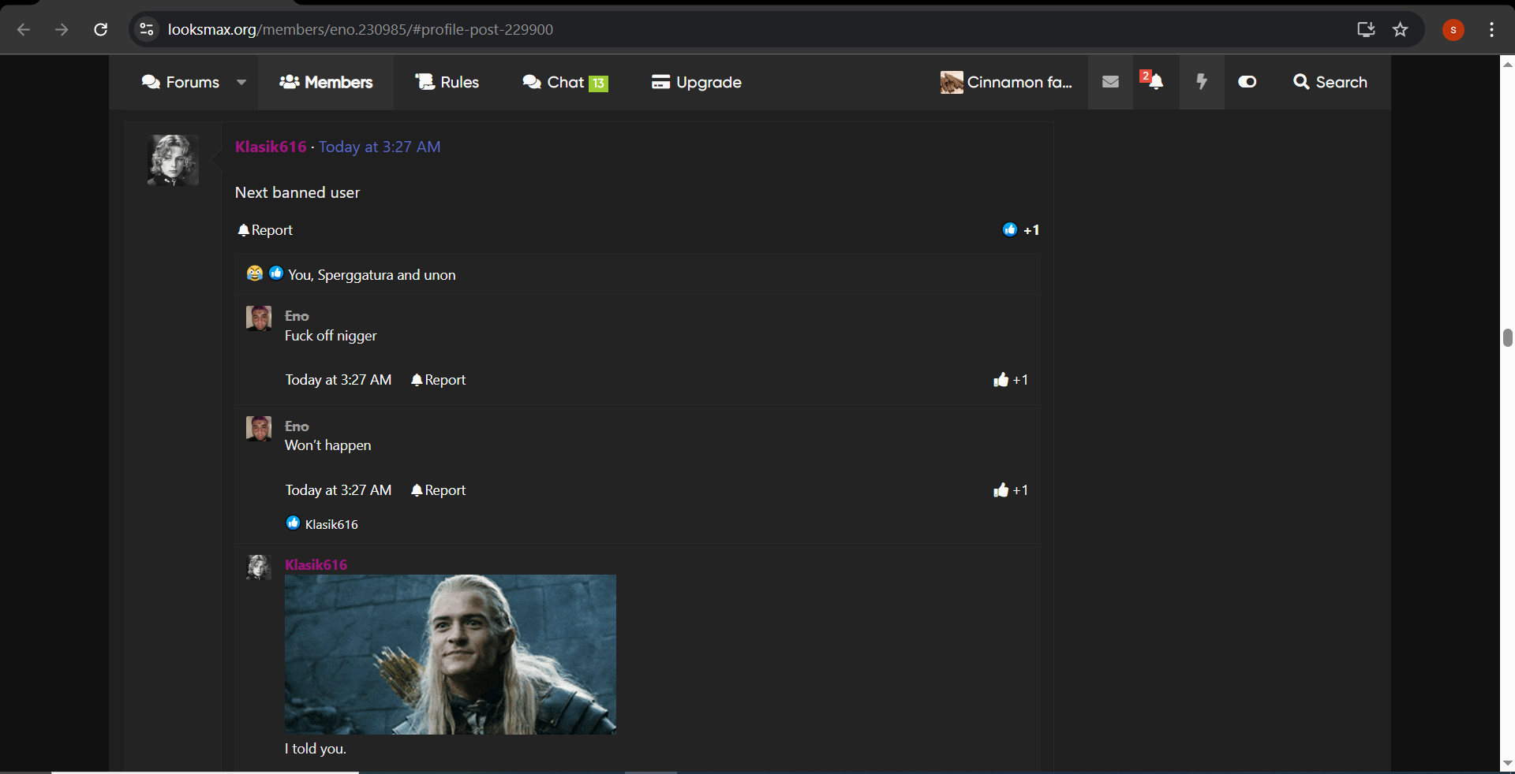The width and height of the screenshot is (1515, 774).
Task: Like the 'Next banned user' post reaction
Action: (1009, 229)
